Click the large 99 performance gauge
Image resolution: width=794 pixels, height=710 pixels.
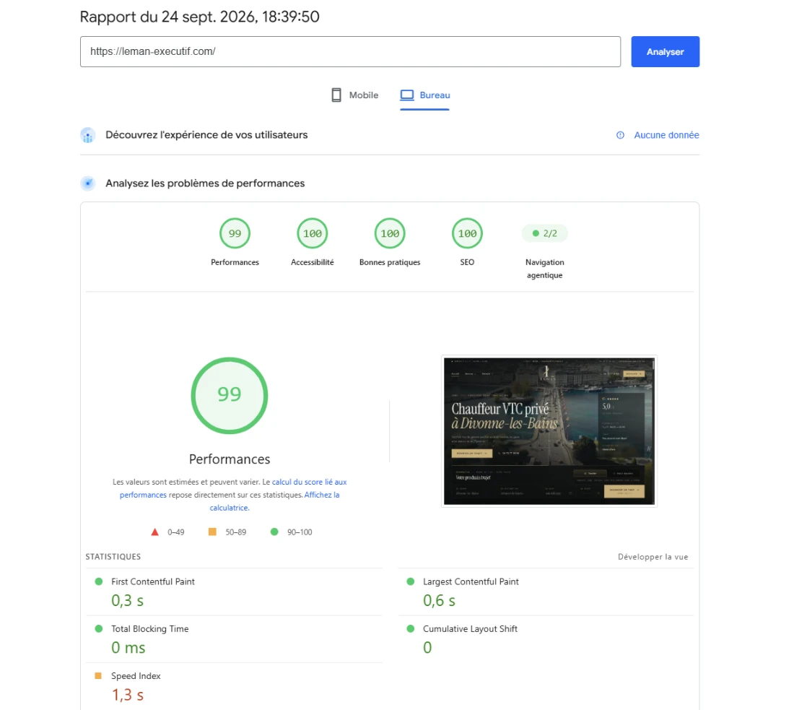[230, 395]
